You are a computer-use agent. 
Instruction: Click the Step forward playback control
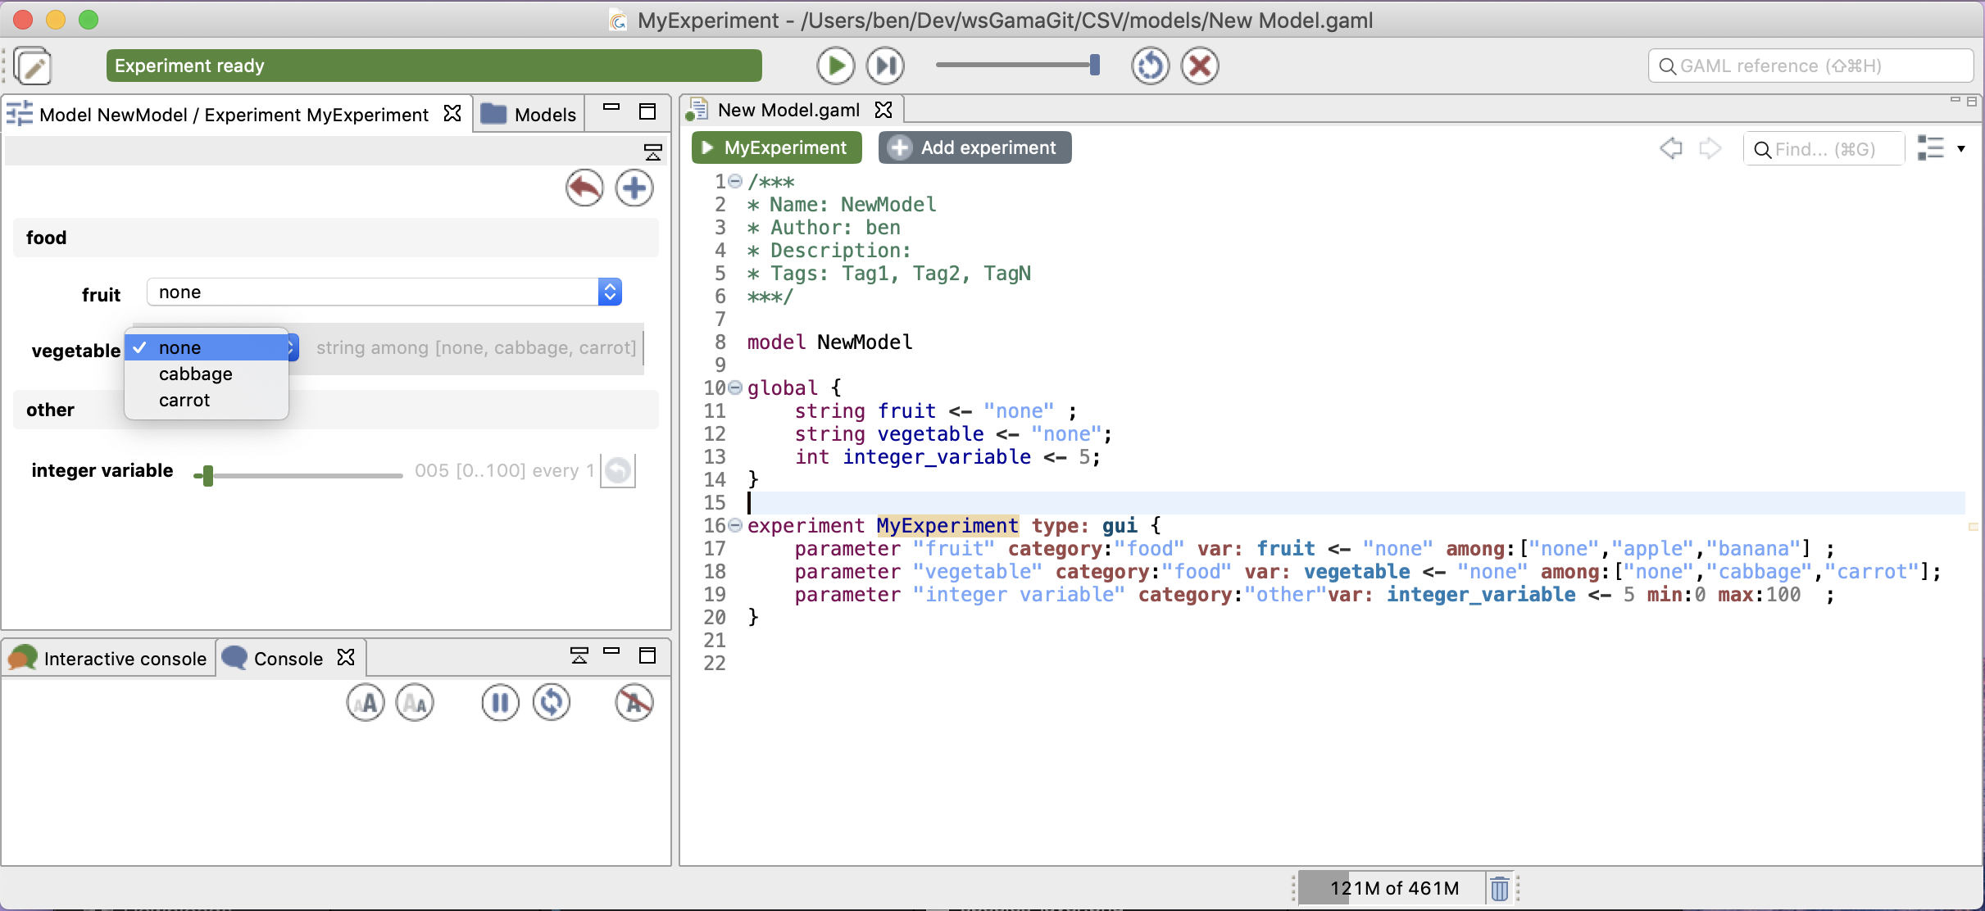(x=885, y=65)
